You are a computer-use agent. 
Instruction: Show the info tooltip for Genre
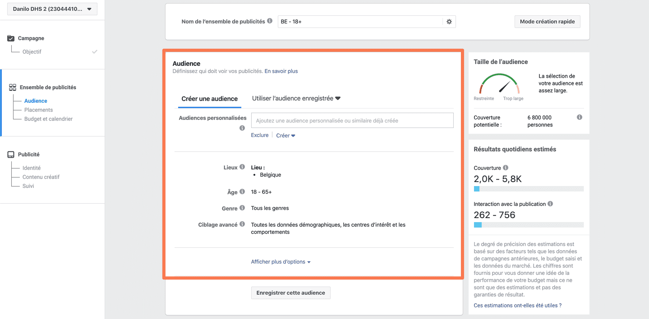pos(242,208)
